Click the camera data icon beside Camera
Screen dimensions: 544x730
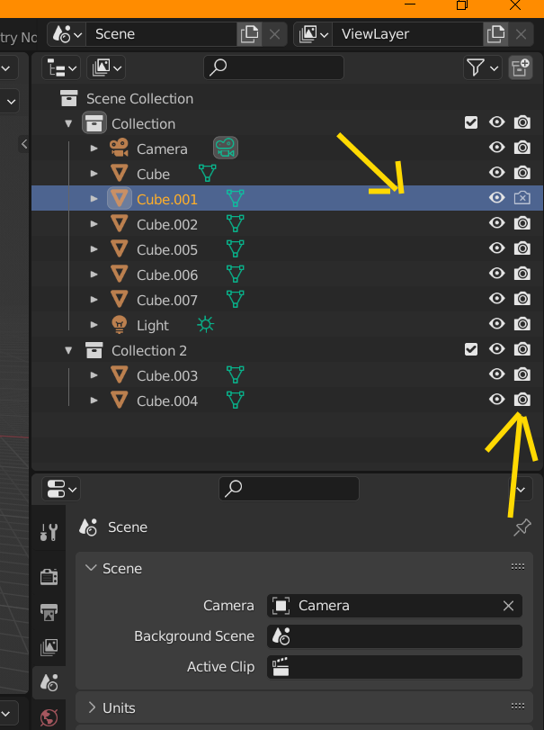point(225,149)
